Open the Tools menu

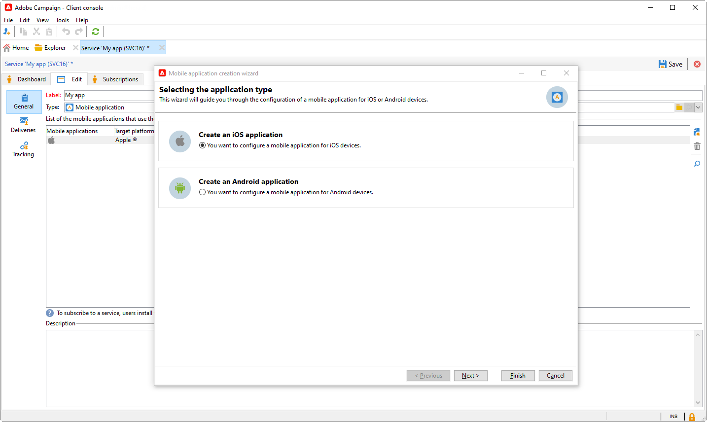62,20
